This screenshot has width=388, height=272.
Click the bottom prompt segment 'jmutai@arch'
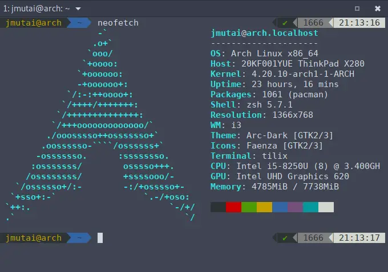coord(34,238)
